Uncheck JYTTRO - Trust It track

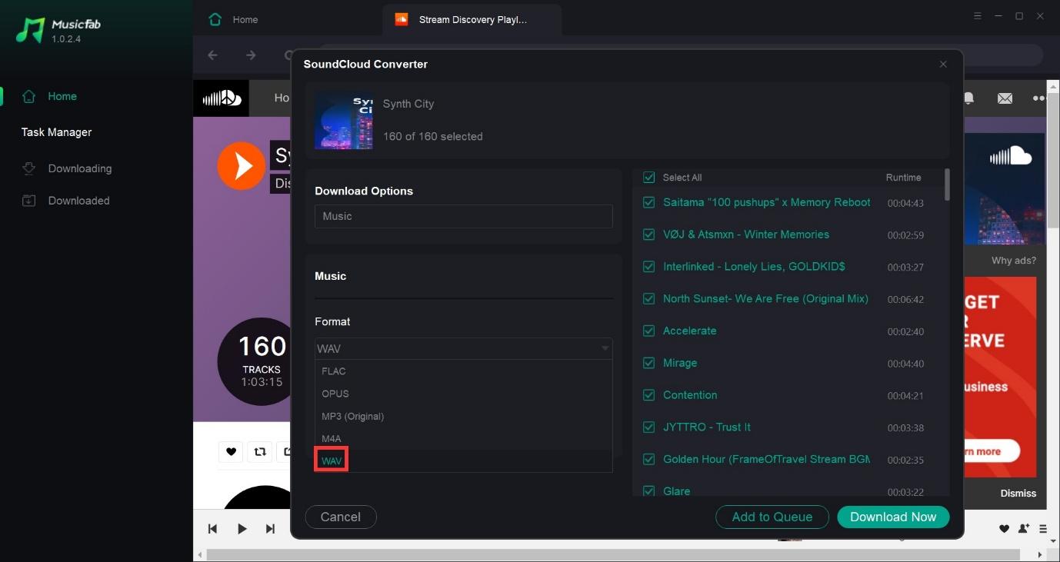click(648, 427)
